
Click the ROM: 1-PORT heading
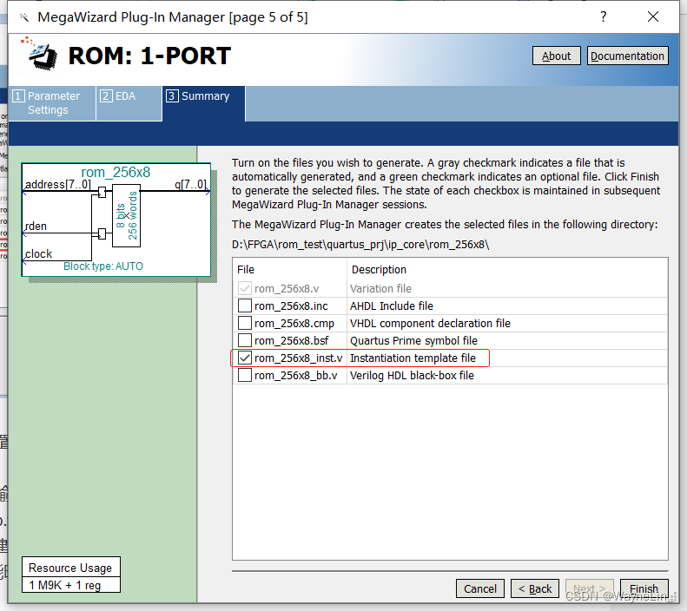tap(149, 56)
